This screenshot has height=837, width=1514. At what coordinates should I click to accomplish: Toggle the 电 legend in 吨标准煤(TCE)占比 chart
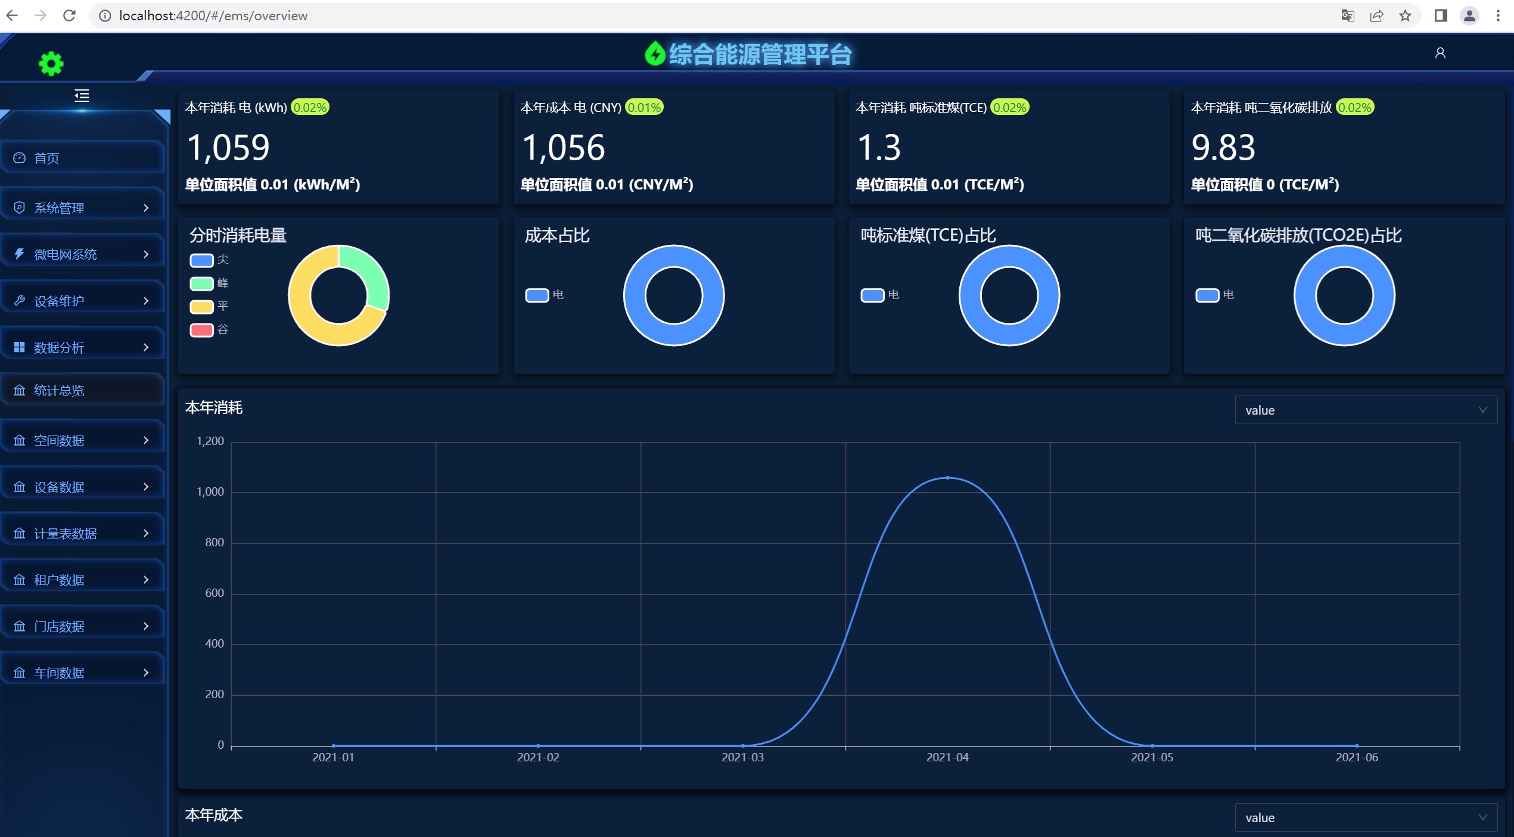(x=879, y=295)
